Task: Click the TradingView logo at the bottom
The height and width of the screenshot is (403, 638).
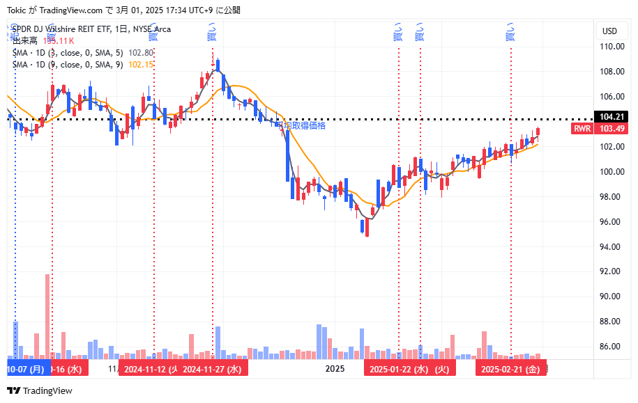Action: [x=40, y=390]
